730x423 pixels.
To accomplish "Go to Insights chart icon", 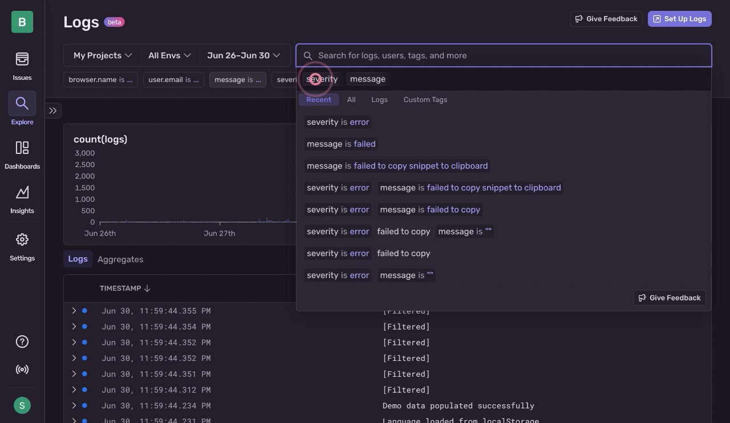I will pos(22,193).
